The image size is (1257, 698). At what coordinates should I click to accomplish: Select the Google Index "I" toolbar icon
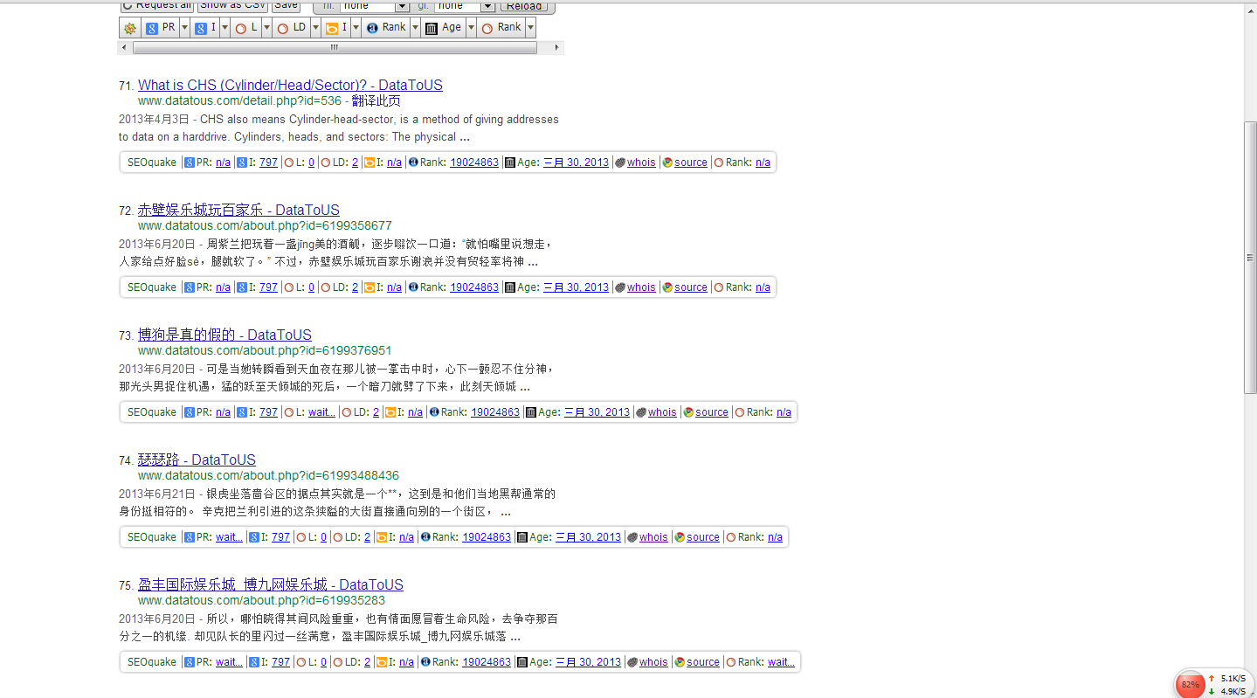[203, 27]
